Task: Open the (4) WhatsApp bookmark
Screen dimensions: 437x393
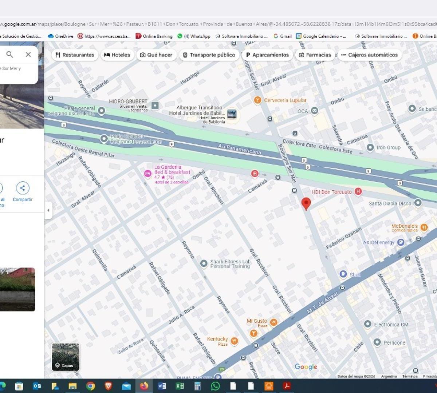Action: coord(194,36)
